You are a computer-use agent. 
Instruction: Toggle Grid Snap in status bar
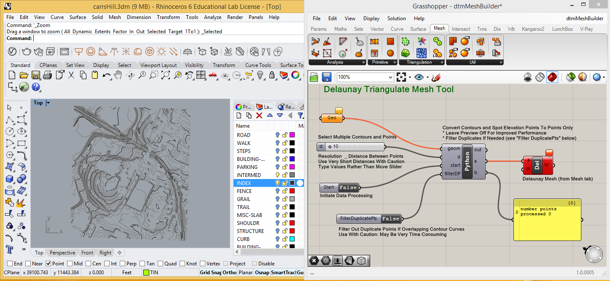point(210,273)
